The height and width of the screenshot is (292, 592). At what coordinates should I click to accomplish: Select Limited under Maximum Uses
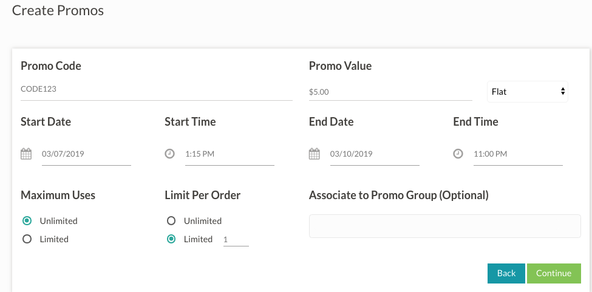[x=27, y=239]
